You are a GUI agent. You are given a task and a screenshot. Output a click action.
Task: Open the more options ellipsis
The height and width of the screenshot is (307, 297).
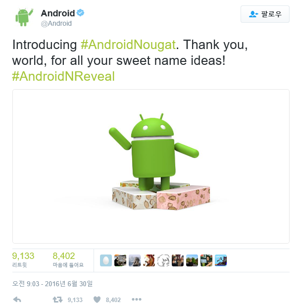[x=137, y=300]
